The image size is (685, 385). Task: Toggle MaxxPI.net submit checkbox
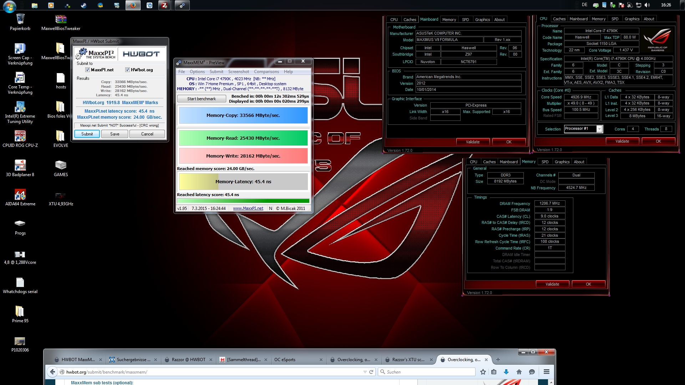87,70
